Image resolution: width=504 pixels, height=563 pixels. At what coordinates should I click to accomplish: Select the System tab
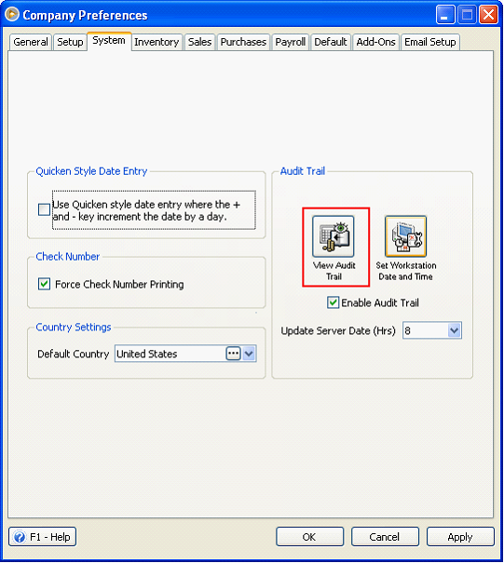[x=109, y=41]
